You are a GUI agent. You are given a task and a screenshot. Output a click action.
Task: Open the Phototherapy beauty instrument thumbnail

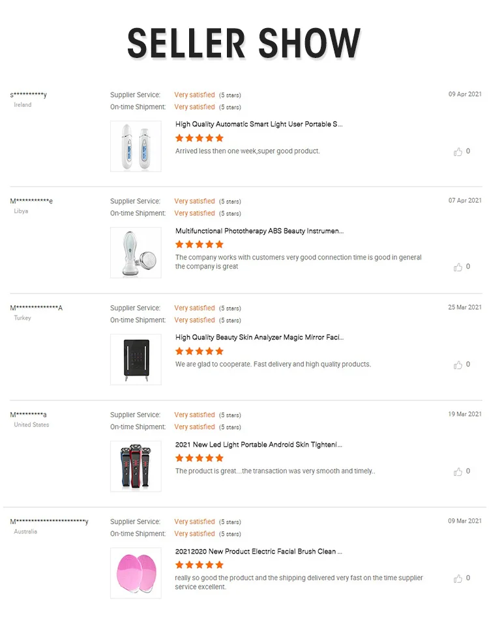tap(136, 252)
